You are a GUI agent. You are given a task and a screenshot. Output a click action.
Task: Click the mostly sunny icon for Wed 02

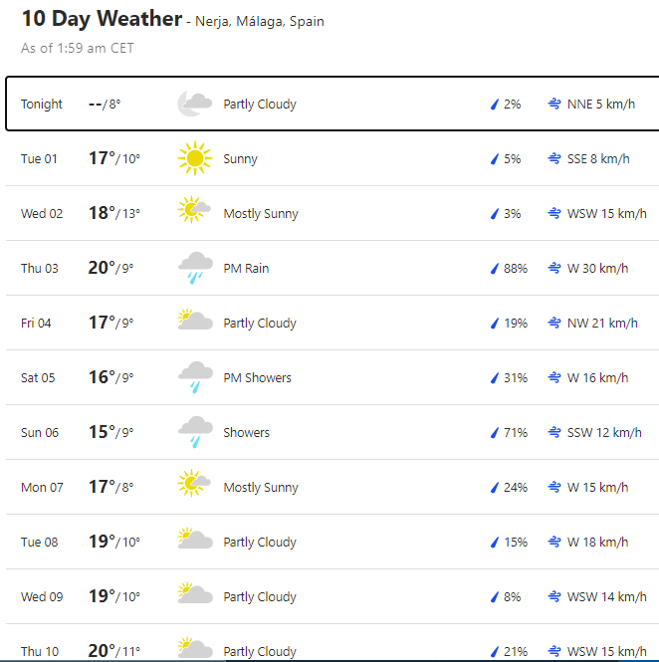[x=194, y=213]
